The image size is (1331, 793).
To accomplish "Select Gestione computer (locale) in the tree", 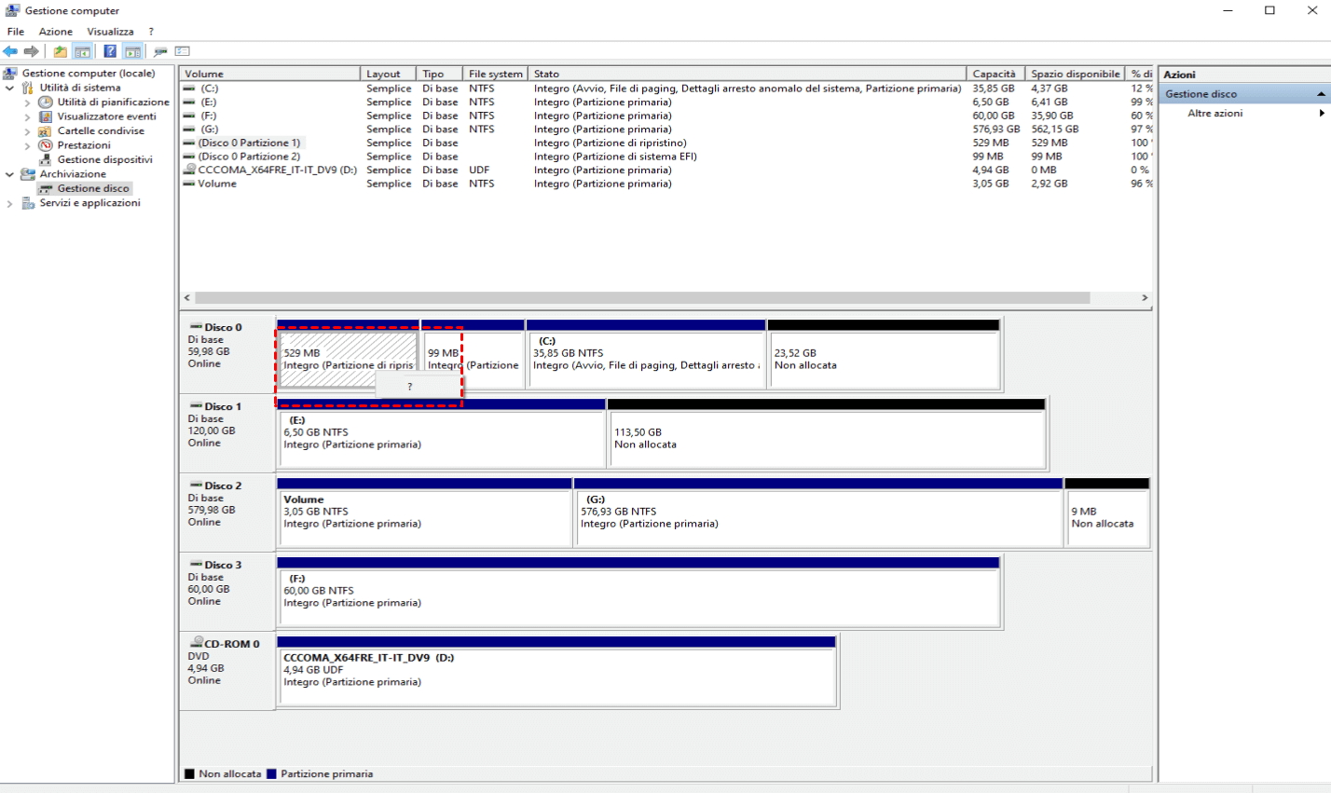I will click(x=89, y=74).
